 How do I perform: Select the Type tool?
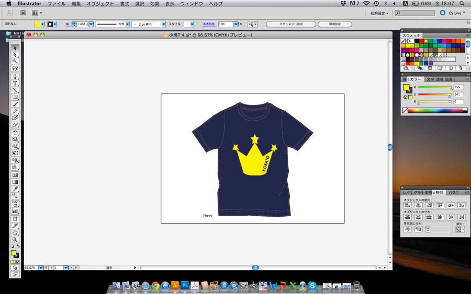(15, 84)
